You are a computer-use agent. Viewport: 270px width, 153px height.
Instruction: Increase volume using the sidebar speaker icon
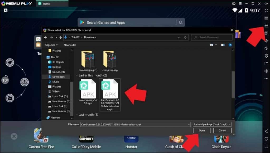(x=266, y=41)
